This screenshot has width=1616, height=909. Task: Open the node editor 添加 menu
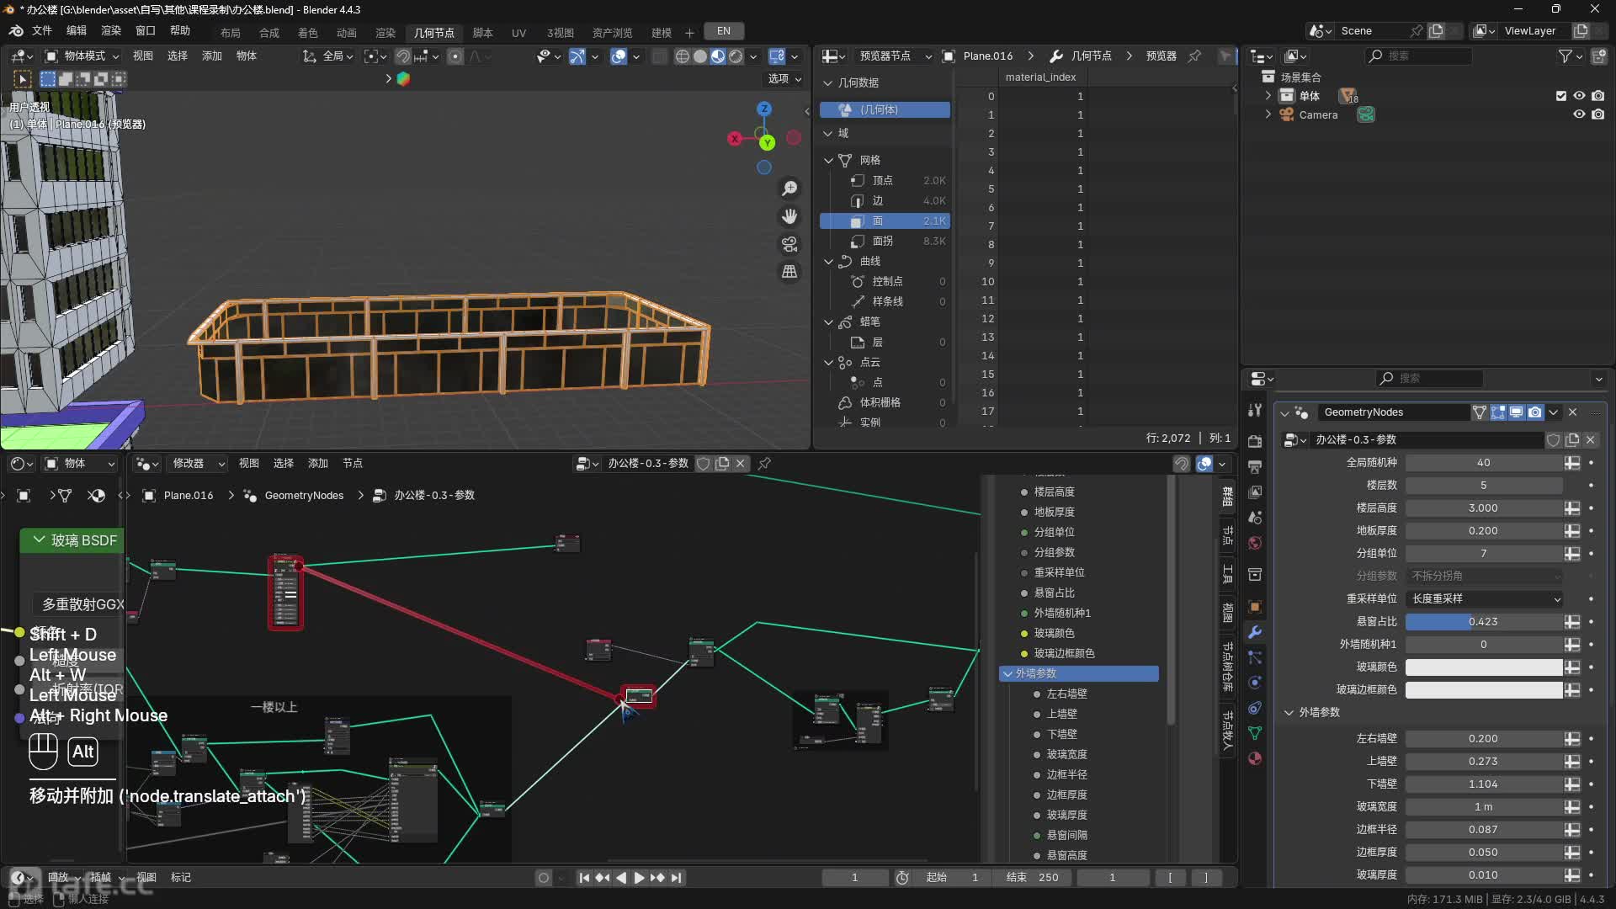click(x=318, y=464)
